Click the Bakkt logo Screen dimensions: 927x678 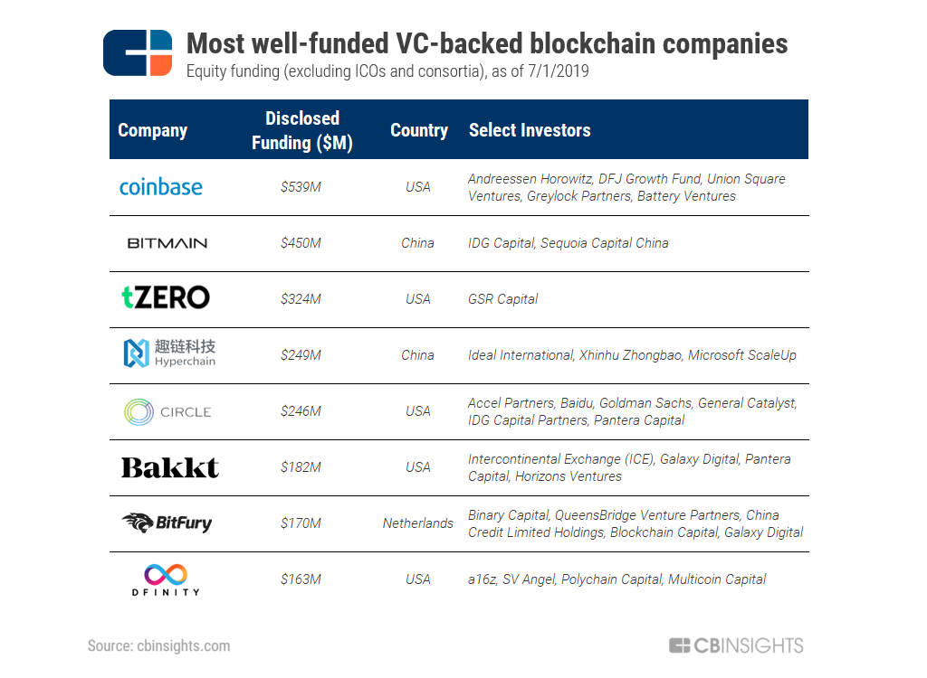pyautogui.click(x=170, y=467)
